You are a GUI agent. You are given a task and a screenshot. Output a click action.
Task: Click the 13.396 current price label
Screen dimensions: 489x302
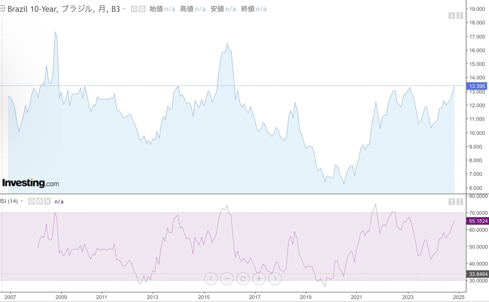[x=476, y=86]
